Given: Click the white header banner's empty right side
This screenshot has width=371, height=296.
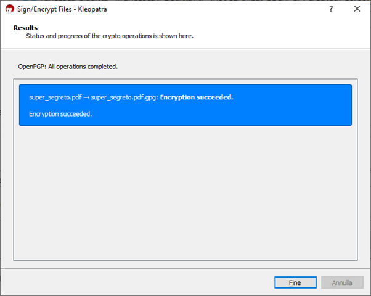Looking at the screenshot, I should 290,32.
